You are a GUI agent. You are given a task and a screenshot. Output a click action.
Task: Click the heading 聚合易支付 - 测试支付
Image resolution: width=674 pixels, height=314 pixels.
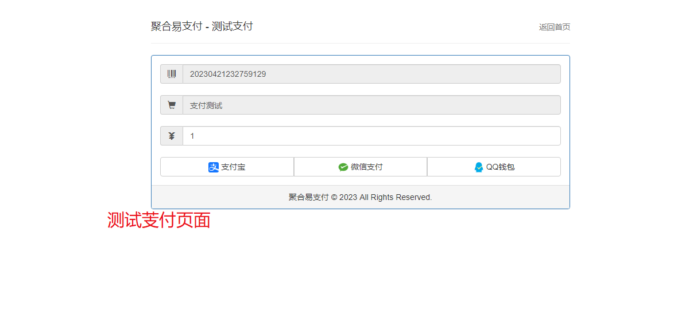202,26
